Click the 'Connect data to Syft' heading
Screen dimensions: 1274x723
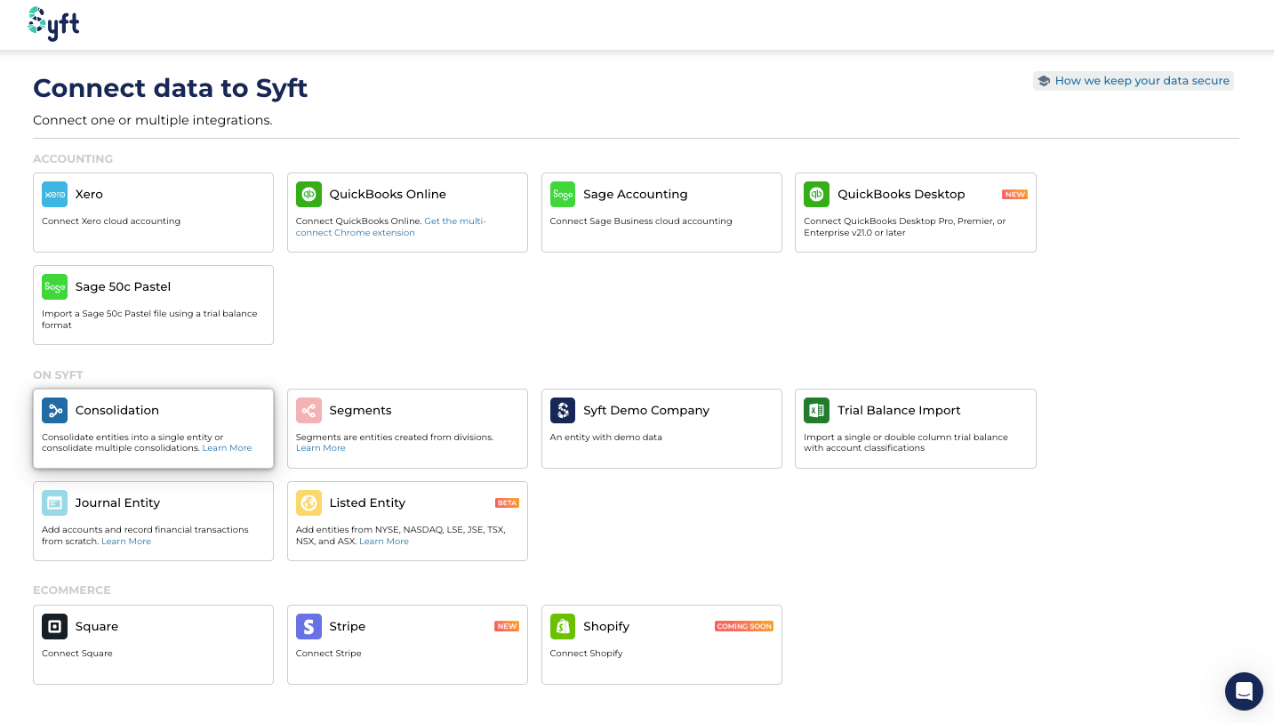171,88
